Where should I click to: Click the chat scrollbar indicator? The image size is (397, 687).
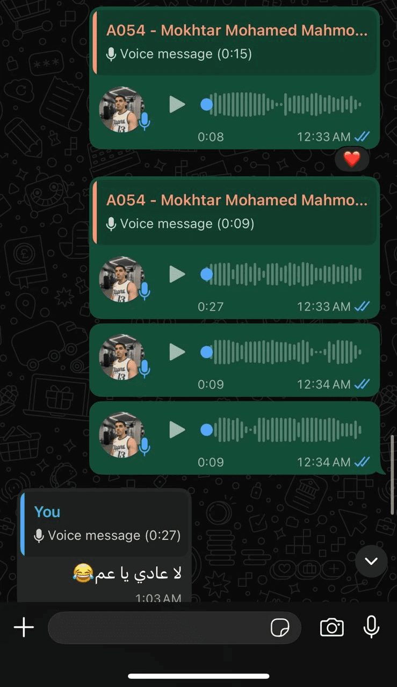(392, 475)
